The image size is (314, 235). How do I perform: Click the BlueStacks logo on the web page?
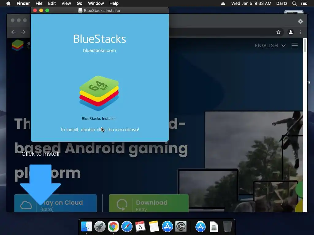point(17,45)
